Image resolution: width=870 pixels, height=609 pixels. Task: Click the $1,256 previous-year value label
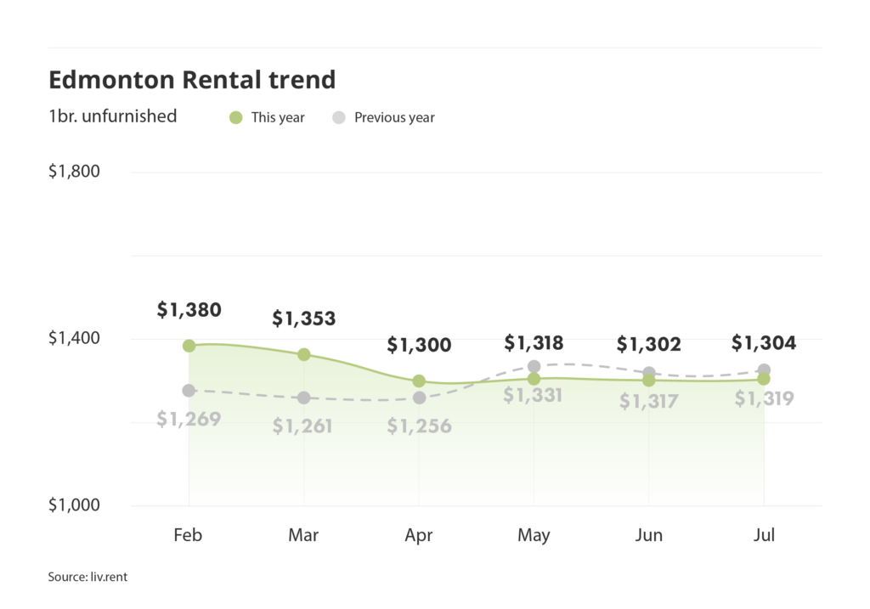(419, 426)
